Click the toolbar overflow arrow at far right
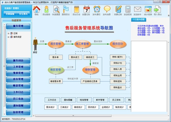The height and width of the screenshot is (122, 171). coord(169,16)
